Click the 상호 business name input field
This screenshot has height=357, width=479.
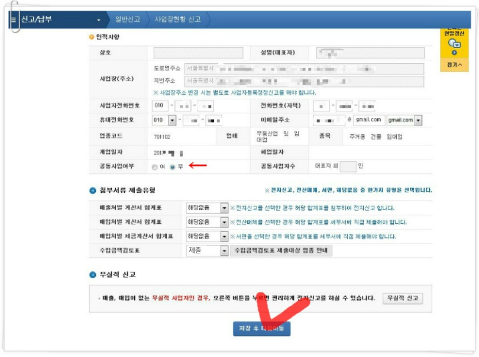click(198, 53)
